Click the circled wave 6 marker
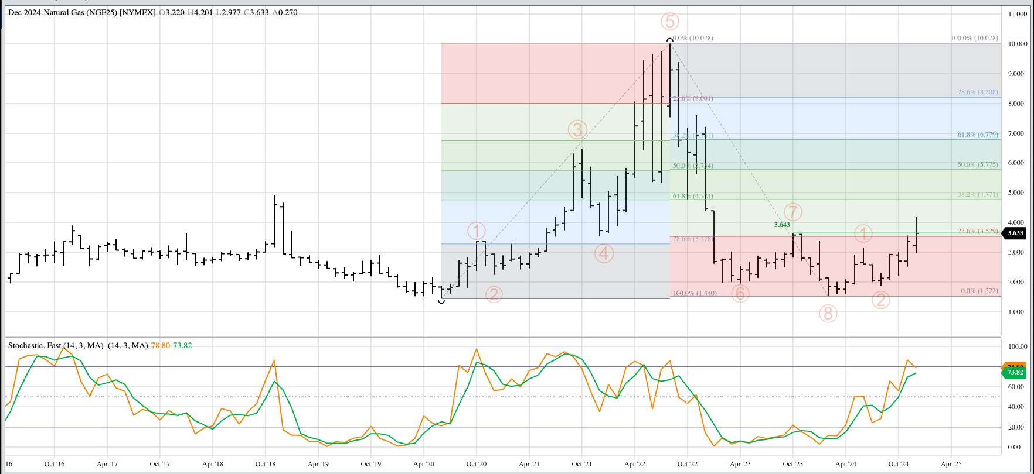 pyautogui.click(x=740, y=293)
